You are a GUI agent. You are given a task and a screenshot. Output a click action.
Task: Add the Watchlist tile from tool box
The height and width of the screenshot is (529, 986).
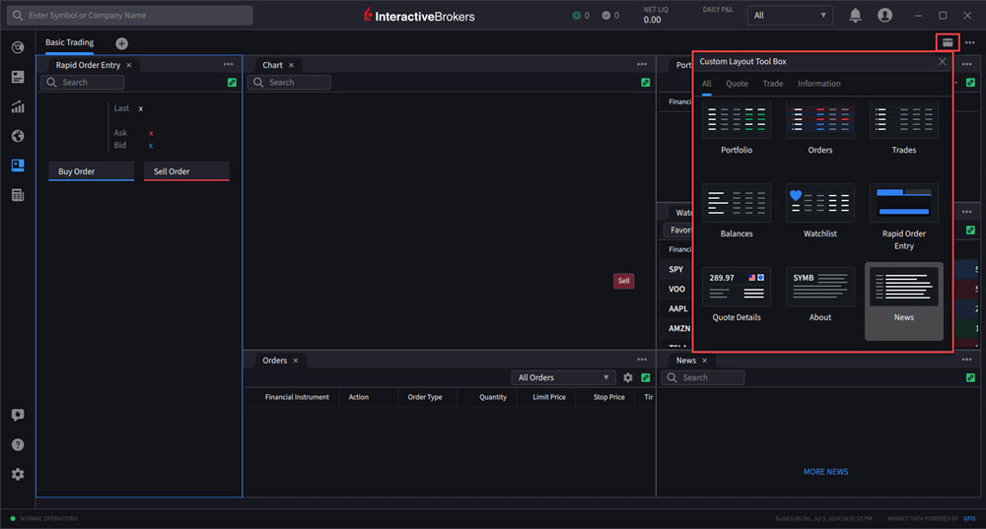point(820,212)
